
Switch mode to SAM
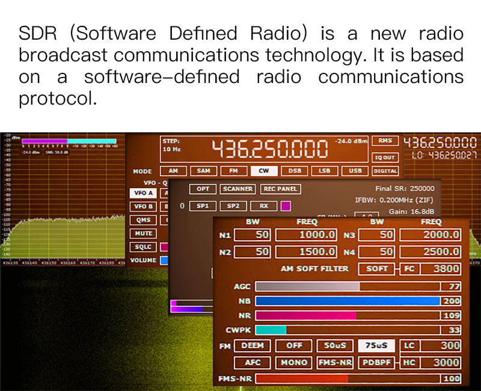(x=203, y=171)
